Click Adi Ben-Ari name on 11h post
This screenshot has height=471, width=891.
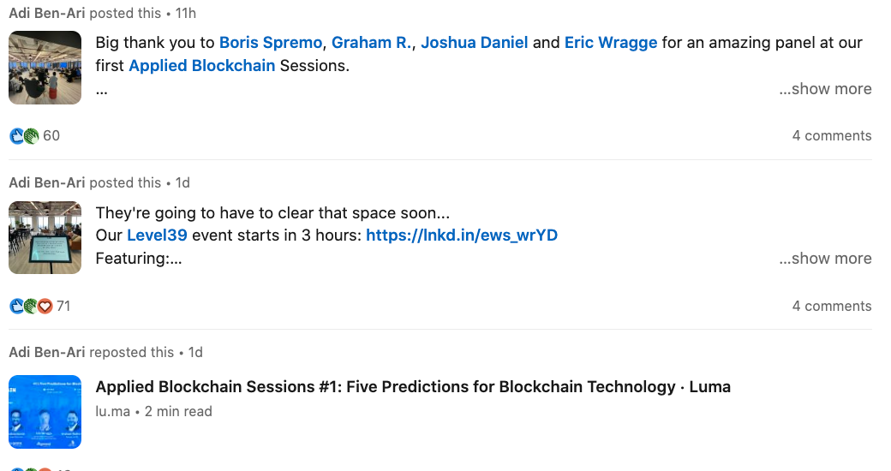(x=47, y=13)
